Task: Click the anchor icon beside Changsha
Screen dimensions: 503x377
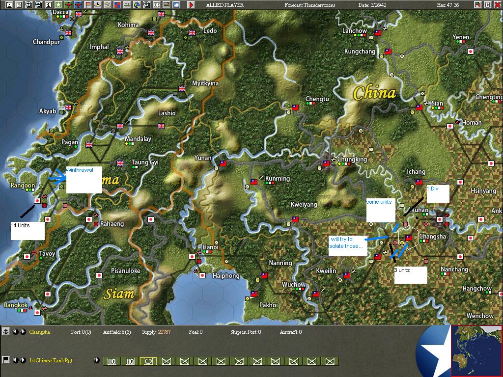Action: 6,331
